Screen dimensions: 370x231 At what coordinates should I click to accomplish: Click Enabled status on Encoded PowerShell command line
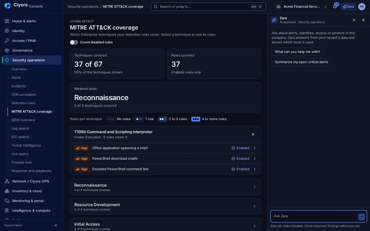pyautogui.click(x=240, y=169)
